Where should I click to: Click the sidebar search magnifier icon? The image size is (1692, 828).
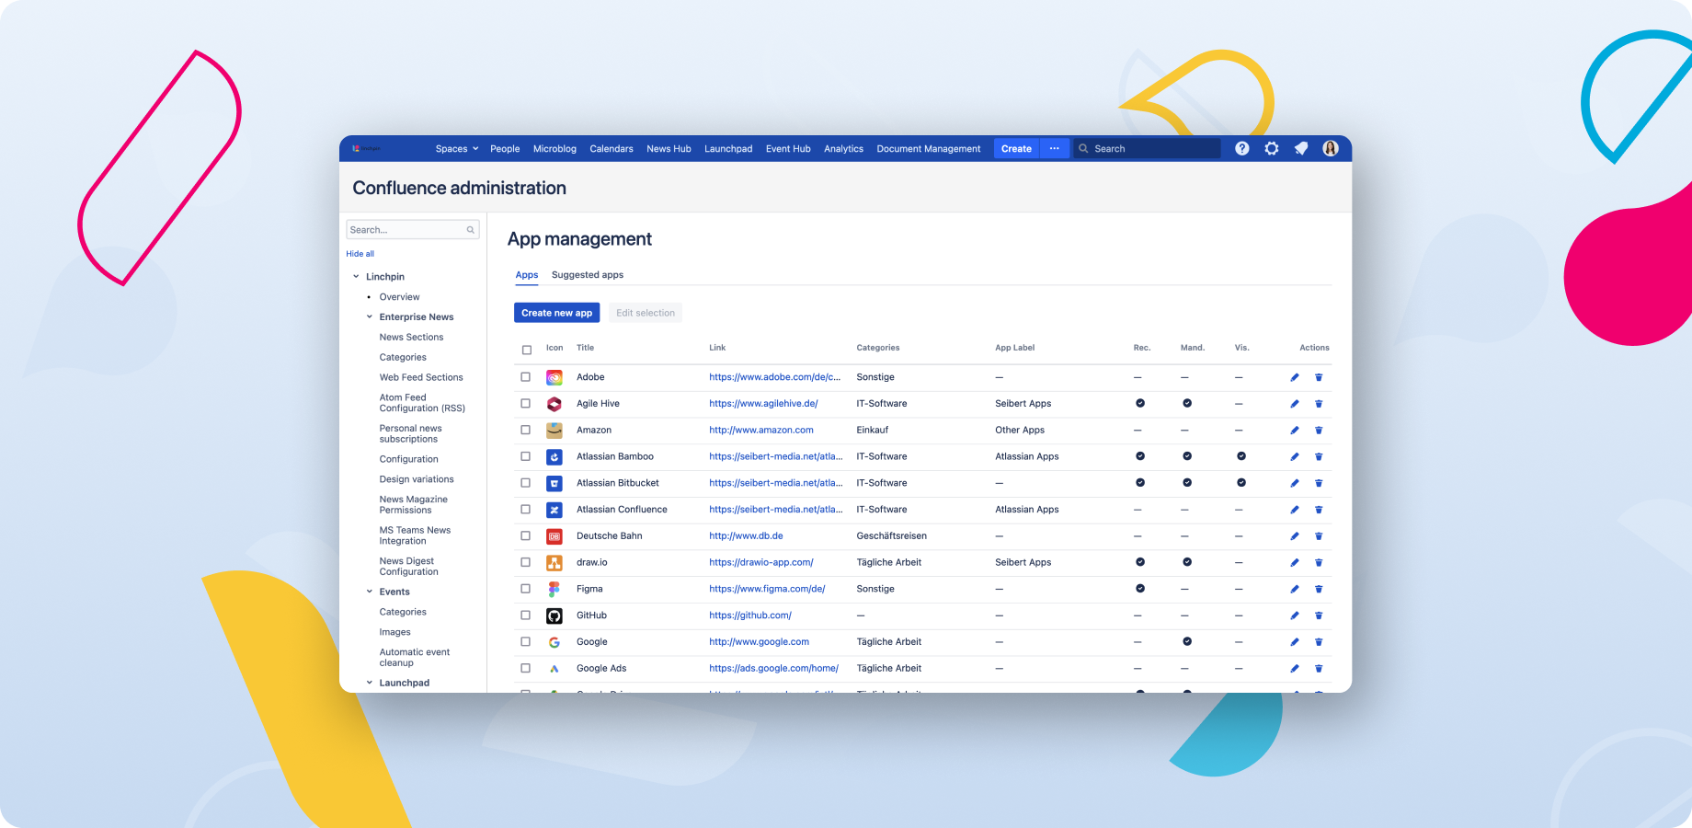471,230
